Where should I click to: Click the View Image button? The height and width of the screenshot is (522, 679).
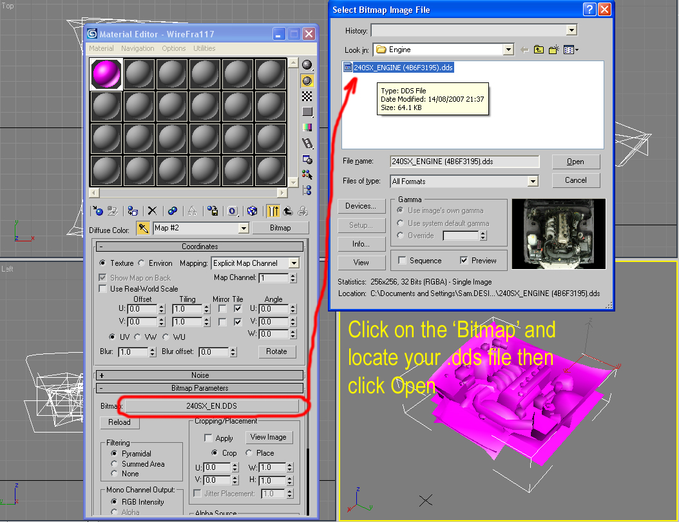tap(269, 437)
